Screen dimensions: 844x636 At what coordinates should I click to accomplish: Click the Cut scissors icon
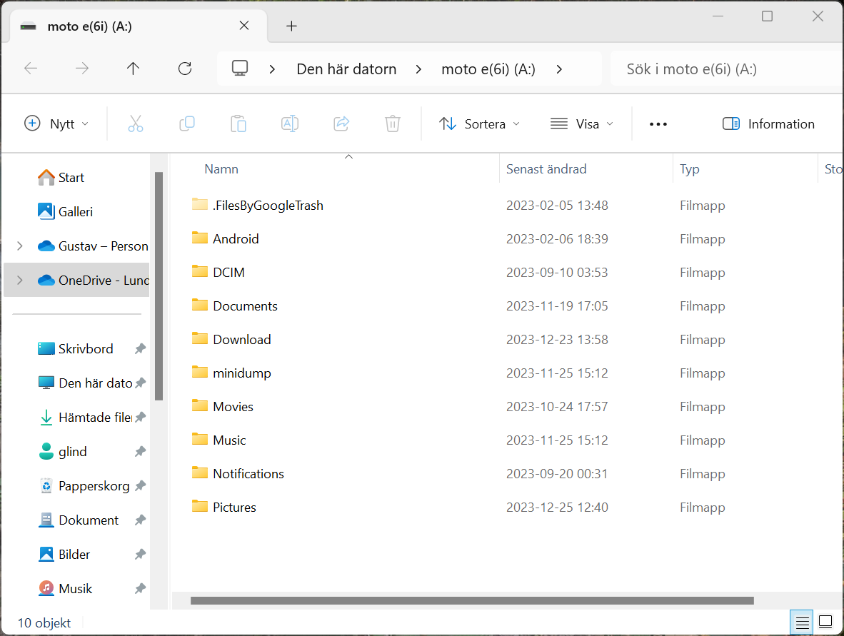coord(136,123)
